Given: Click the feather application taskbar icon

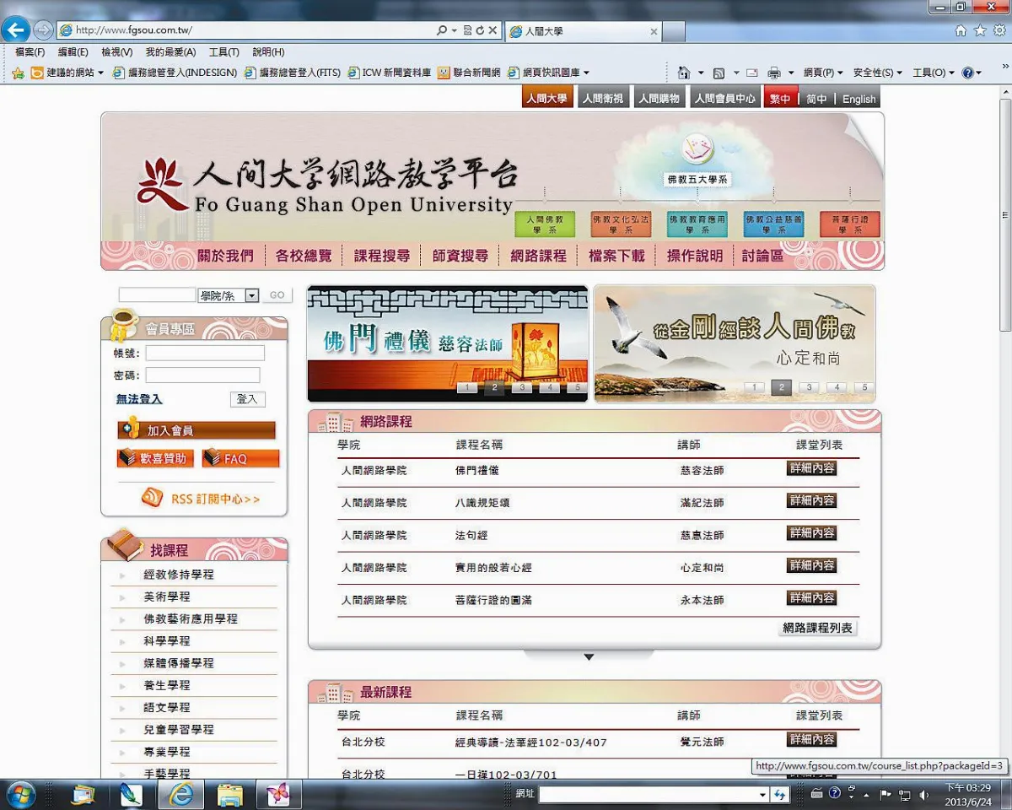Looking at the screenshot, I should (132, 794).
